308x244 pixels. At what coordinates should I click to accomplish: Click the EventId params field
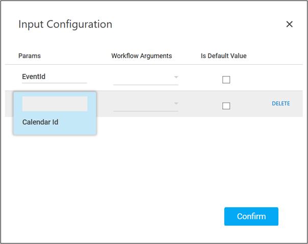click(x=55, y=77)
